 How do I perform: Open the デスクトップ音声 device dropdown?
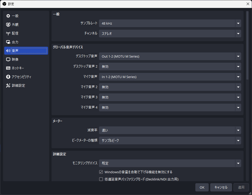point(170,56)
